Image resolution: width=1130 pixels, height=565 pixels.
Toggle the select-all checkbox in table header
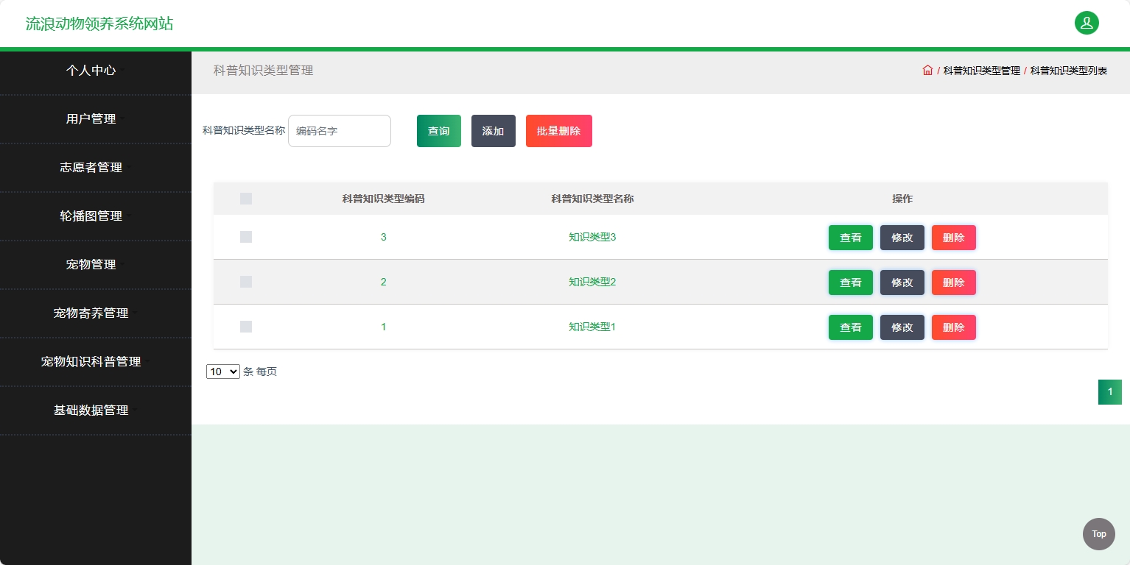245,199
